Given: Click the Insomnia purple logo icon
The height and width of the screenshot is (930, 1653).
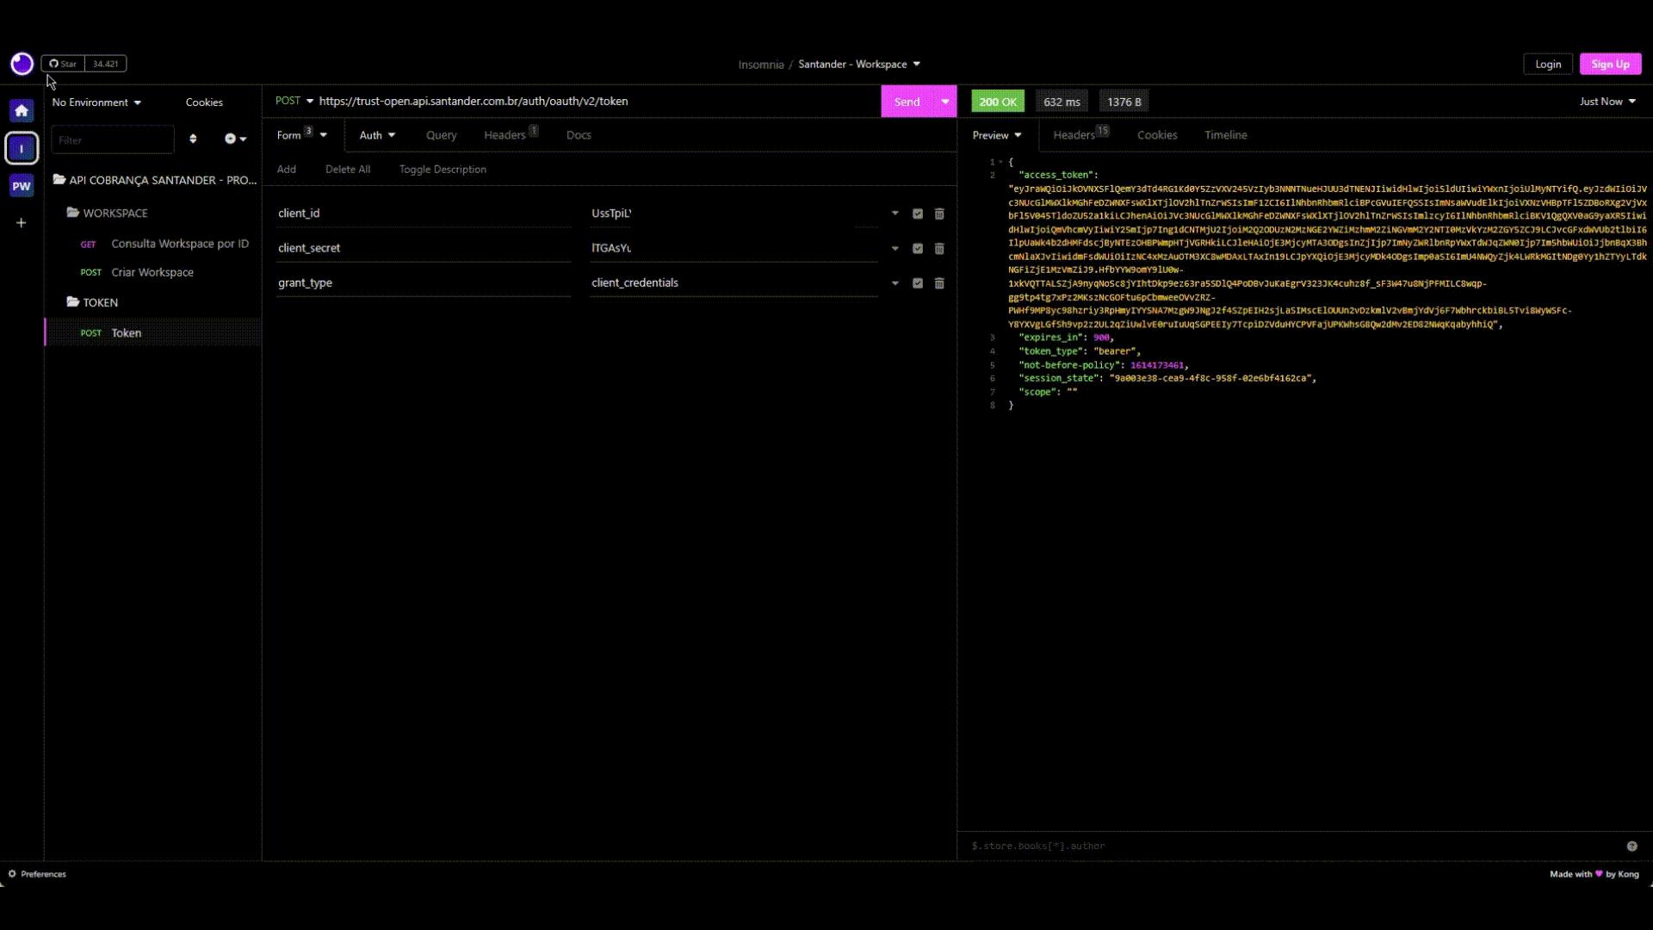Looking at the screenshot, I should [22, 64].
